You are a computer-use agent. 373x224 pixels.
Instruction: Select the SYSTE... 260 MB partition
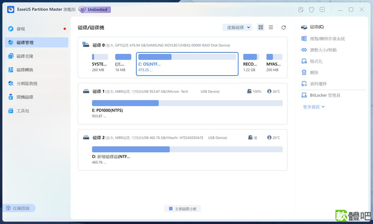[x=100, y=63]
